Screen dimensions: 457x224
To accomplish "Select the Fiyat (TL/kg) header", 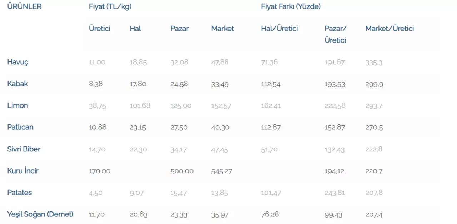I will (x=110, y=6).
